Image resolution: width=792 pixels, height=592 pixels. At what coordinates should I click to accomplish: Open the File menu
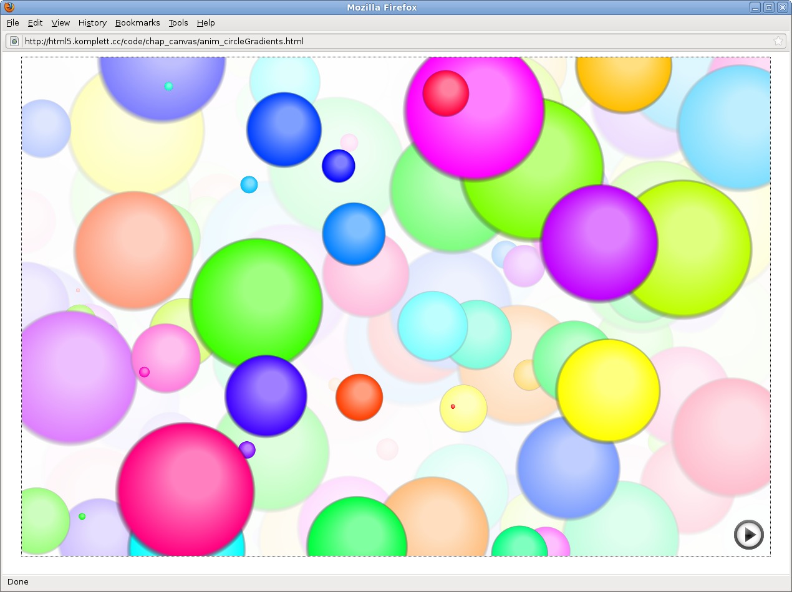13,22
